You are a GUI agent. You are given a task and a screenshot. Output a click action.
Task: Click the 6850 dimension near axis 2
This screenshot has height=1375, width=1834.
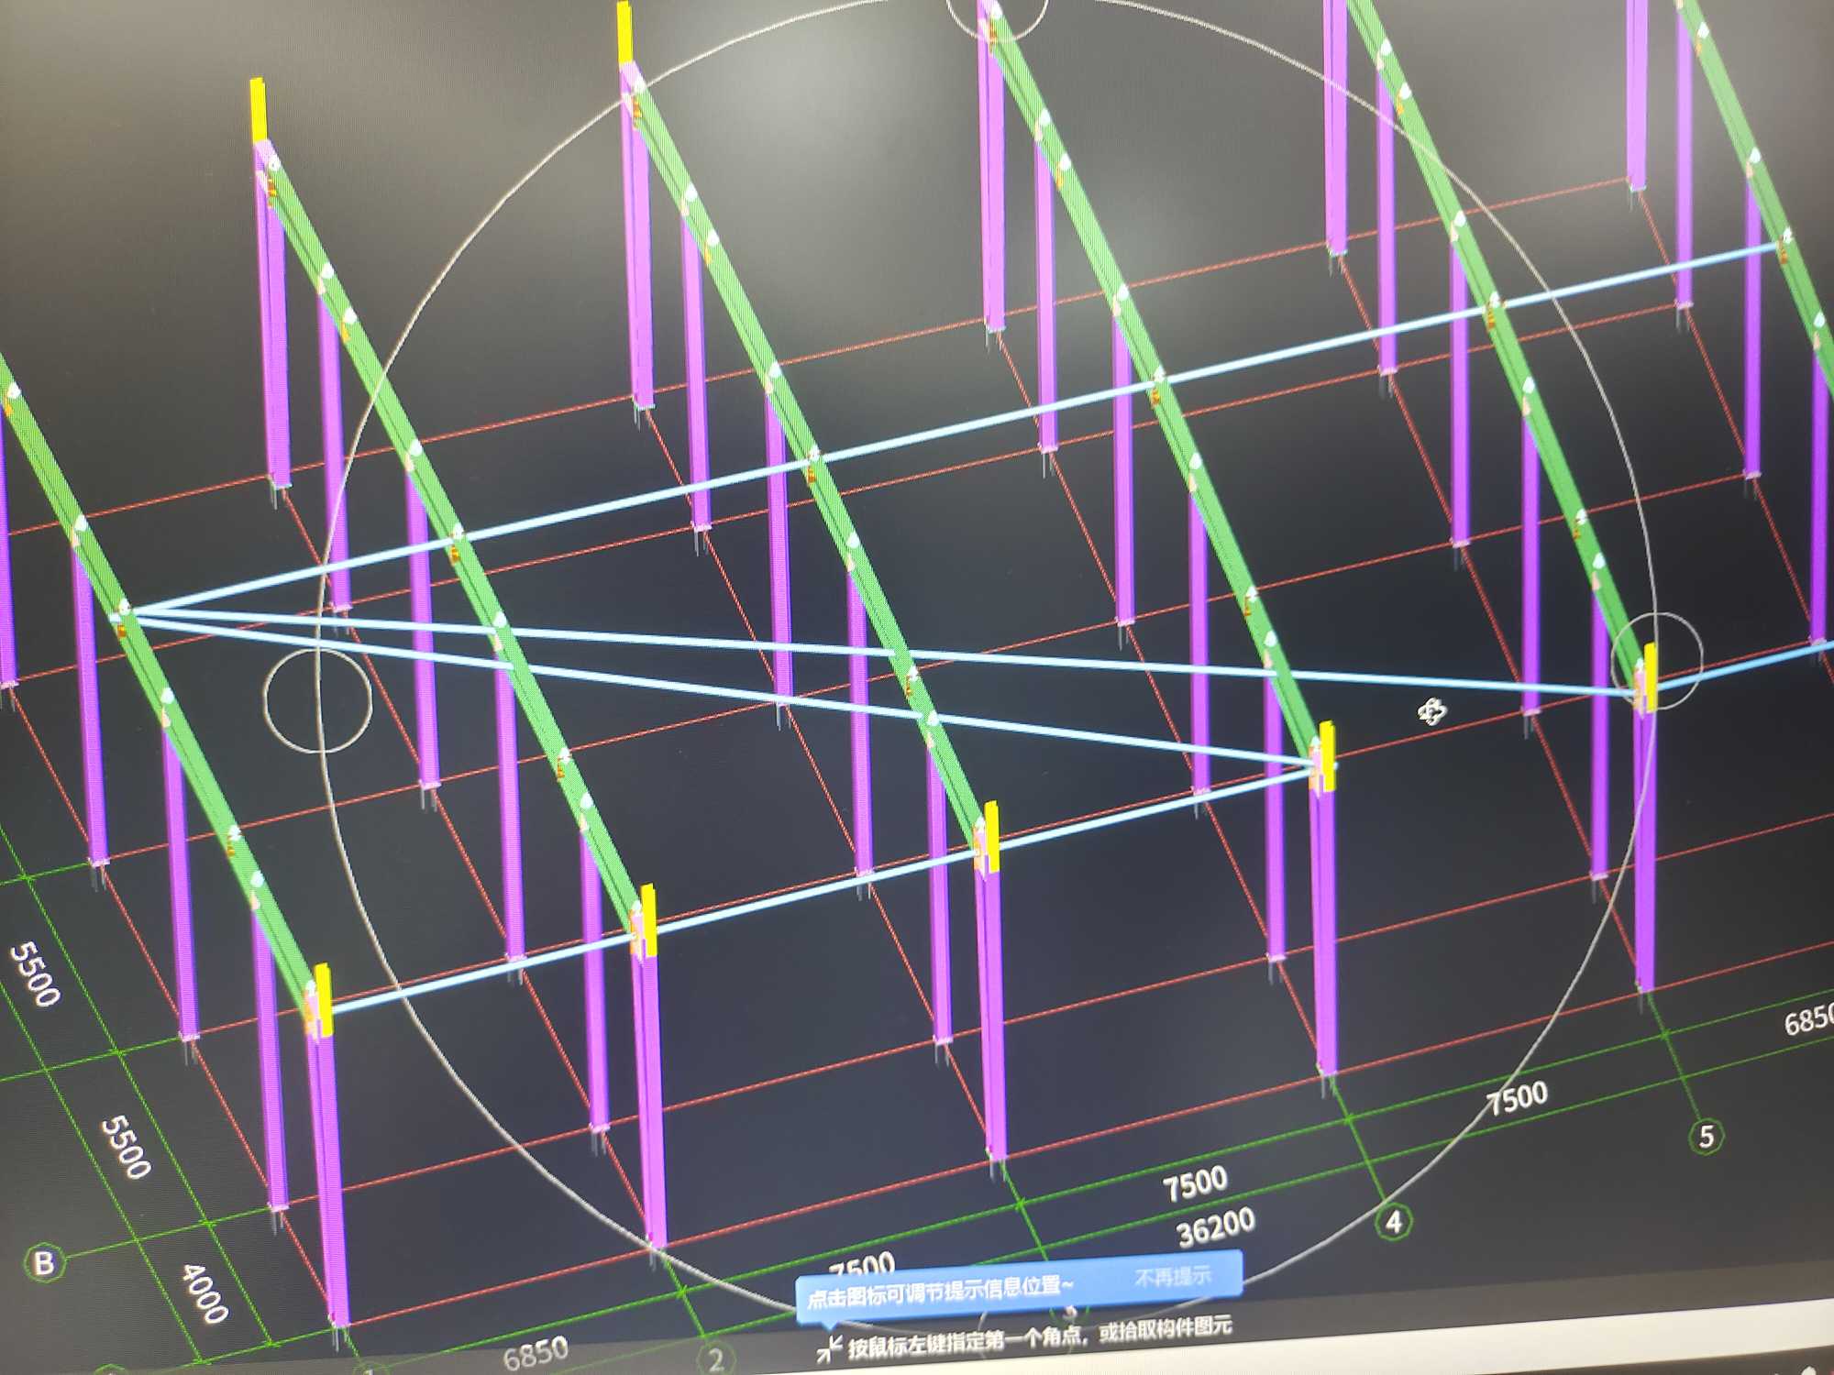[536, 1353]
